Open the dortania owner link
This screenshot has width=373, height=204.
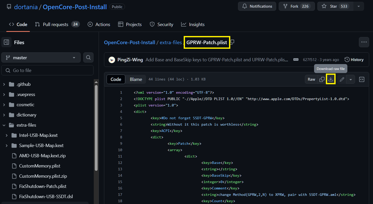click(26, 7)
